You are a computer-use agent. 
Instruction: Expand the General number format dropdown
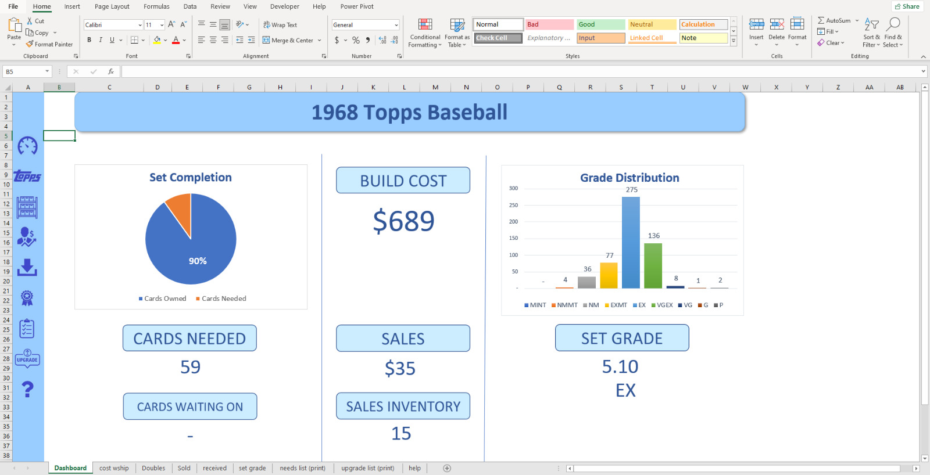coord(396,25)
